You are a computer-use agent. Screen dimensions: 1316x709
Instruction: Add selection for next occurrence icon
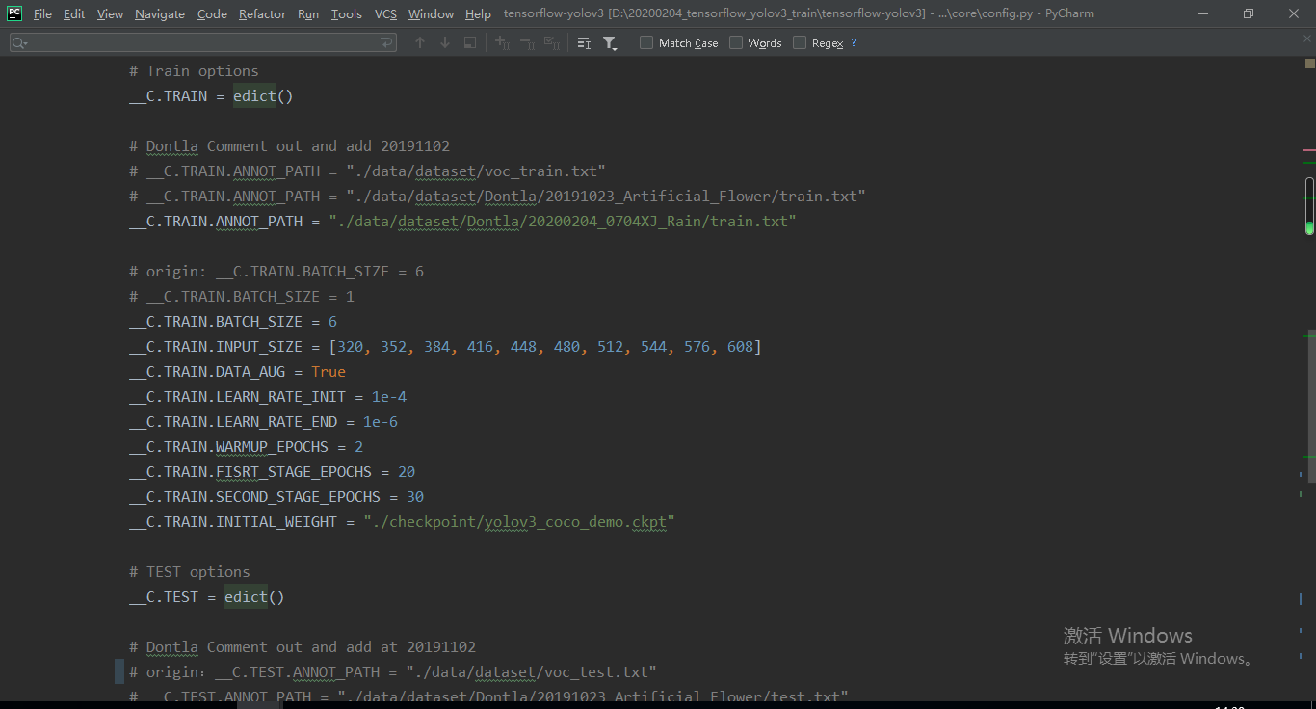[x=502, y=43]
